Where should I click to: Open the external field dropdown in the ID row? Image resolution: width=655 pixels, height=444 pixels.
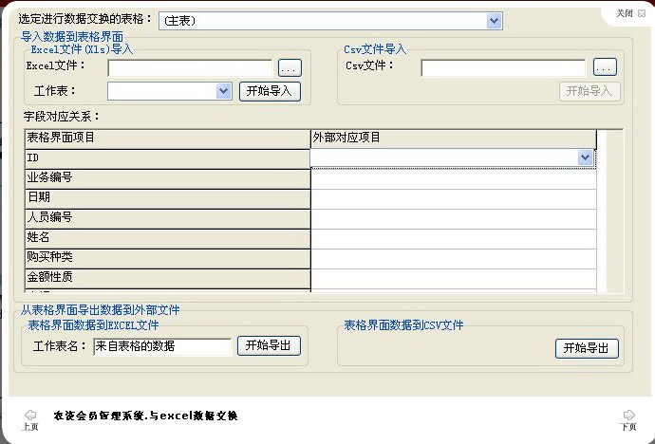tap(586, 157)
